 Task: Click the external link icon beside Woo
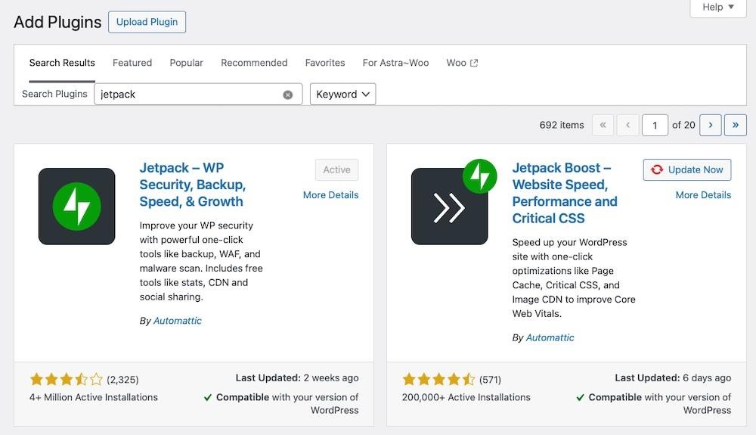(474, 63)
